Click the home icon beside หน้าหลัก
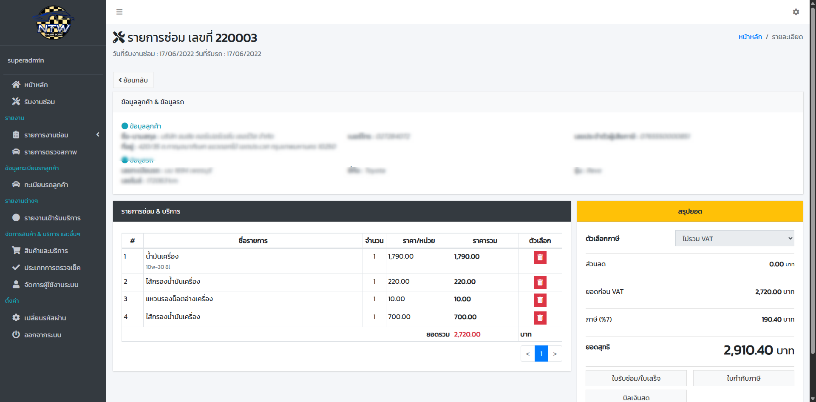The width and height of the screenshot is (816, 402). click(16, 85)
